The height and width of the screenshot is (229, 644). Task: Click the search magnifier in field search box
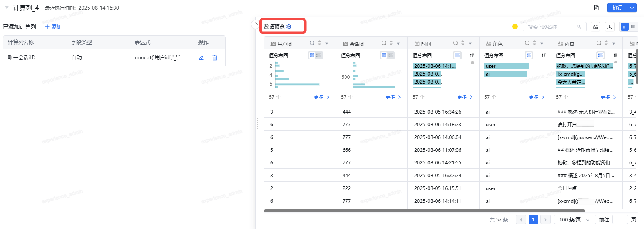(579, 27)
